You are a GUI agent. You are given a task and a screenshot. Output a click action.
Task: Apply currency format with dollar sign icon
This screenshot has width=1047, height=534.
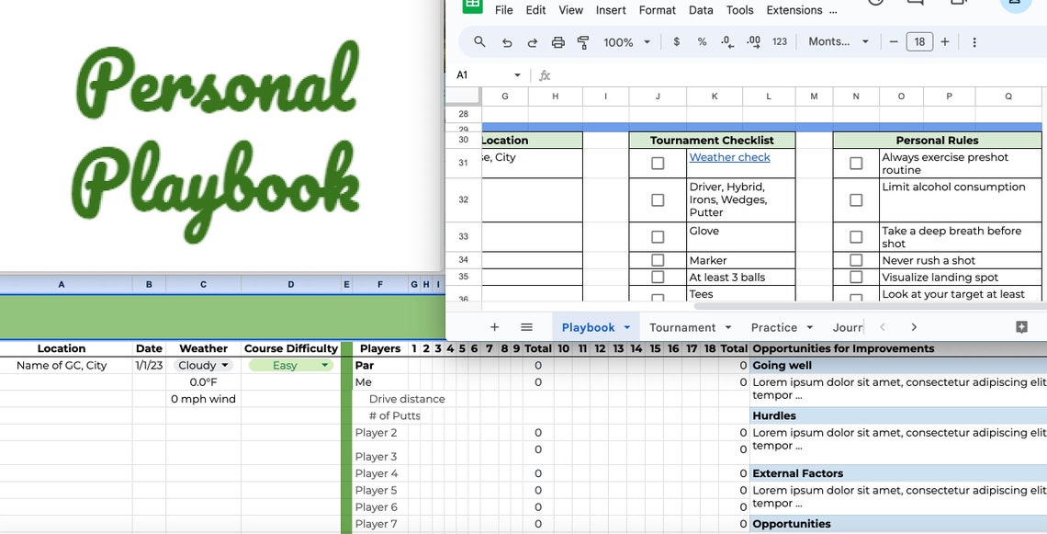(677, 41)
